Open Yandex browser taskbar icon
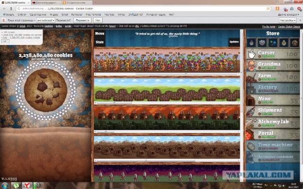303x189 pixels. pos(27,186)
